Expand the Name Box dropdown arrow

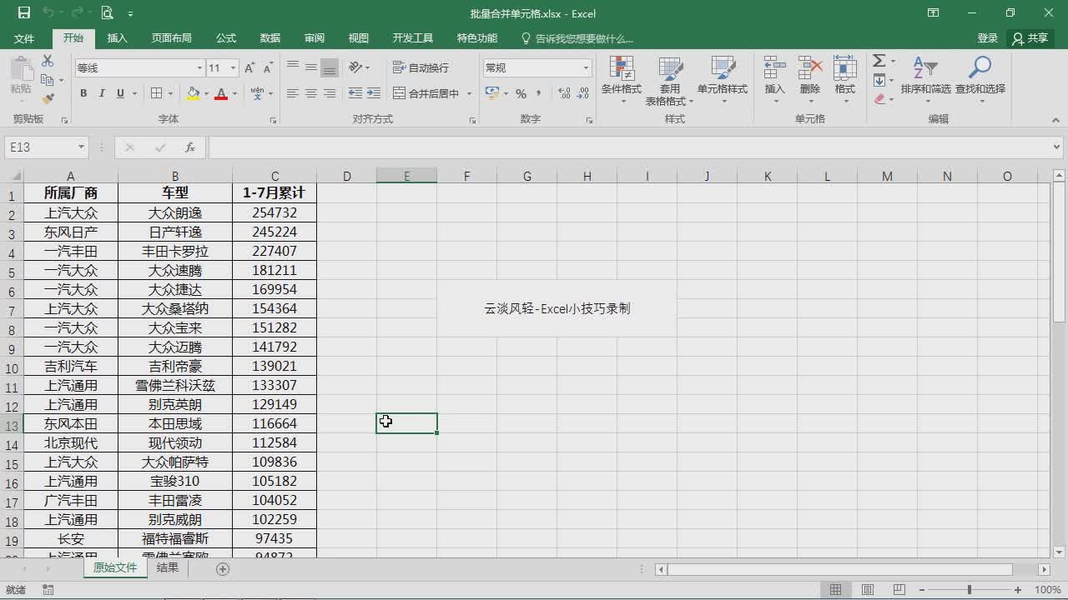[x=81, y=147]
